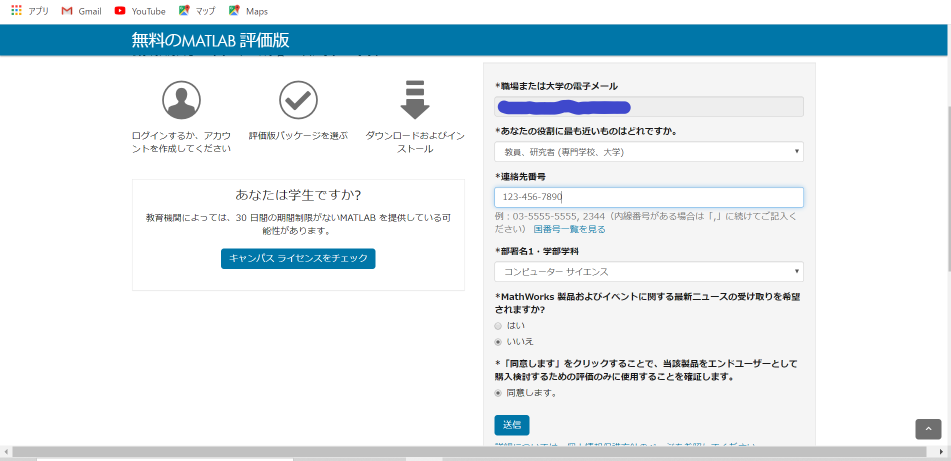Click the login account person icon

point(181,100)
